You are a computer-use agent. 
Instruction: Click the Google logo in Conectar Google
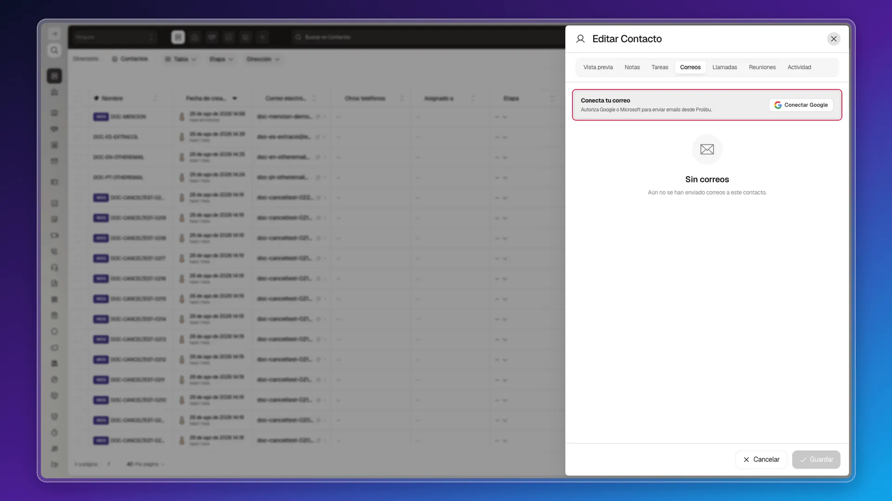[778, 105]
